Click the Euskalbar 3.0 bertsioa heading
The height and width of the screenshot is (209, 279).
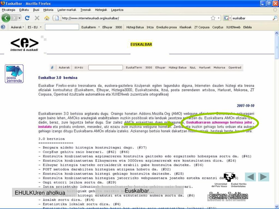click(x=58, y=78)
